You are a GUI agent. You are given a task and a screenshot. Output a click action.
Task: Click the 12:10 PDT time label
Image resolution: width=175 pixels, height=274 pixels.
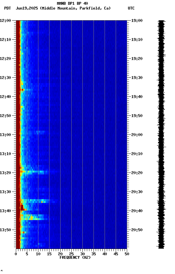coord(5,40)
